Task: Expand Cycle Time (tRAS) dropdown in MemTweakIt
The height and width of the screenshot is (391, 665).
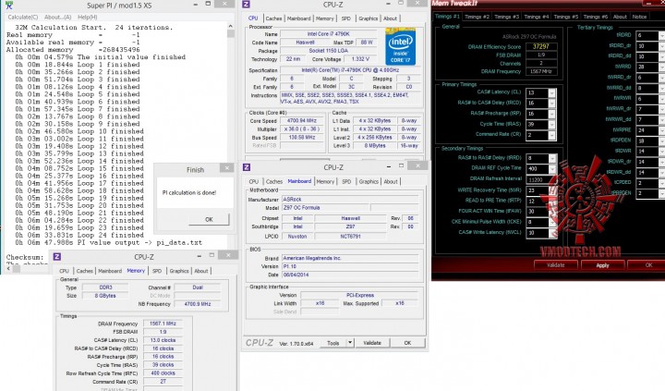Action: 551,125
